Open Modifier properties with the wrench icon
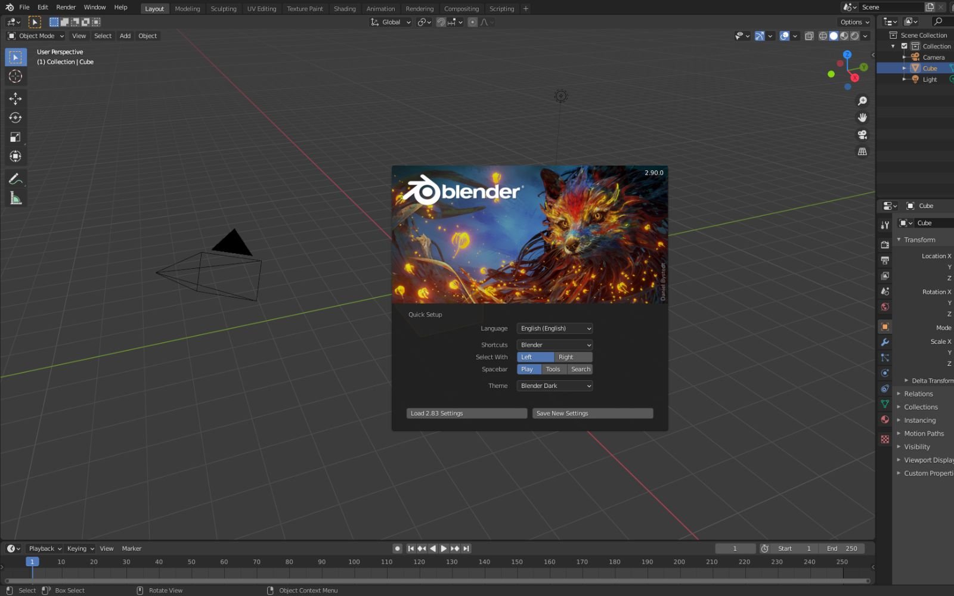This screenshot has height=596, width=954. point(885,342)
